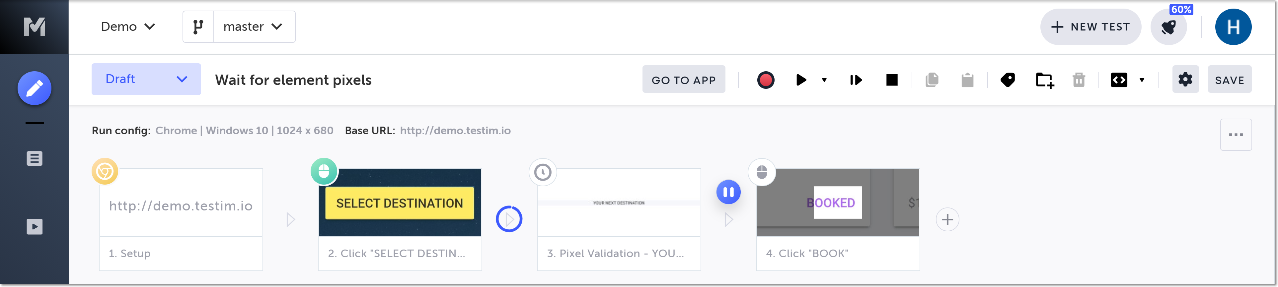Open the editor pencil icon in sidebar
Screen dimensions: 1278x287
[34, 88]
